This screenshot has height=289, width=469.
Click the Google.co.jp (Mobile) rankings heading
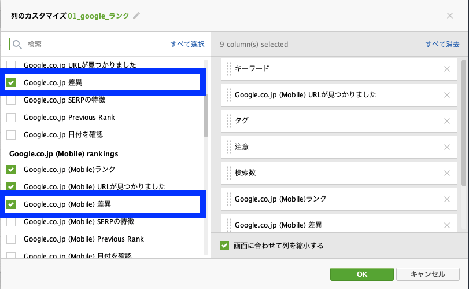64,153
